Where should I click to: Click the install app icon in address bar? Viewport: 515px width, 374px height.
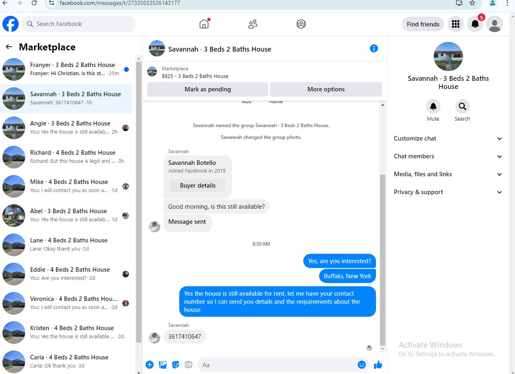coord(459,3)
